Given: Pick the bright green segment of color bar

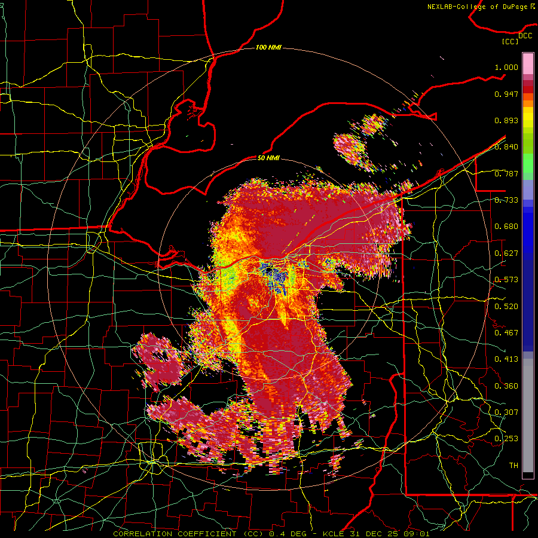Looking at the screenshot, I should point(528,163).
